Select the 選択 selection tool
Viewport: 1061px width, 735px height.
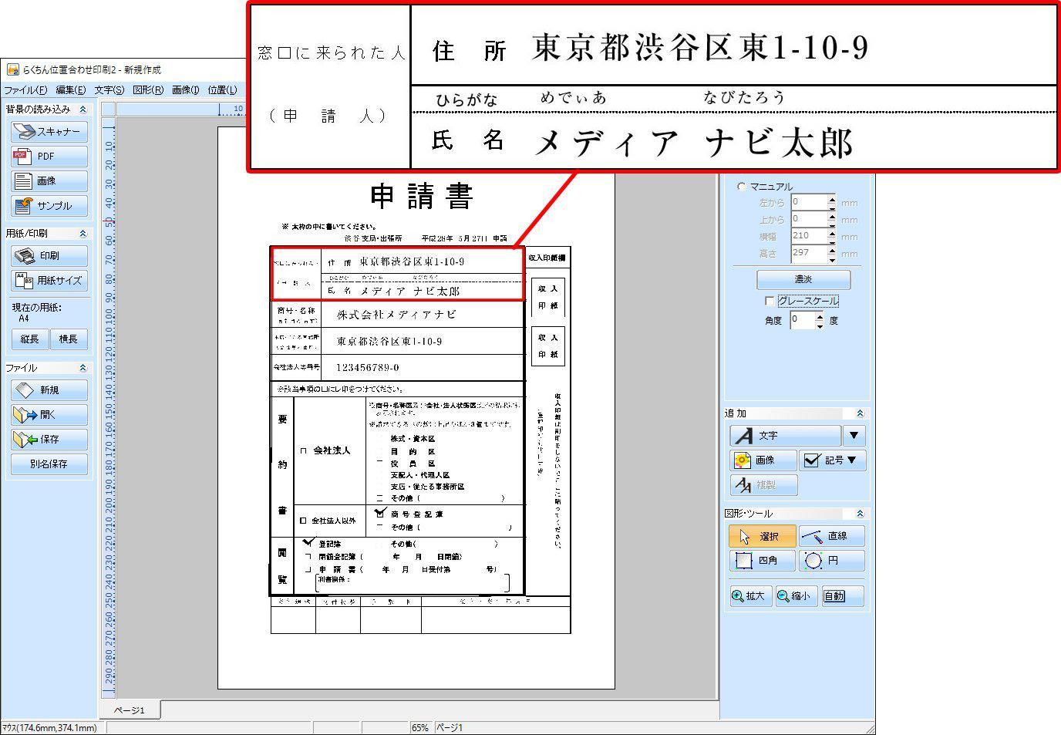760,535
